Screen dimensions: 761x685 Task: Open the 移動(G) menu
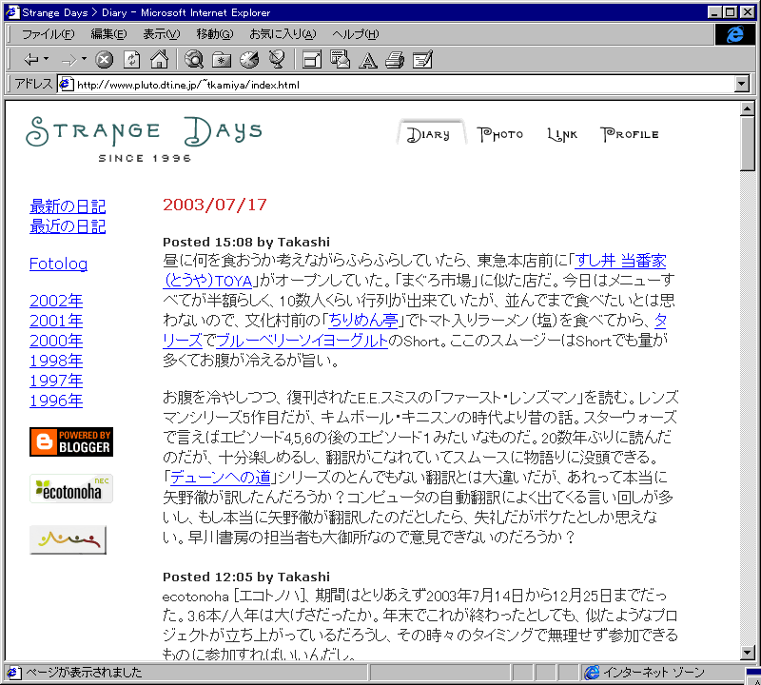click(215, 34)
